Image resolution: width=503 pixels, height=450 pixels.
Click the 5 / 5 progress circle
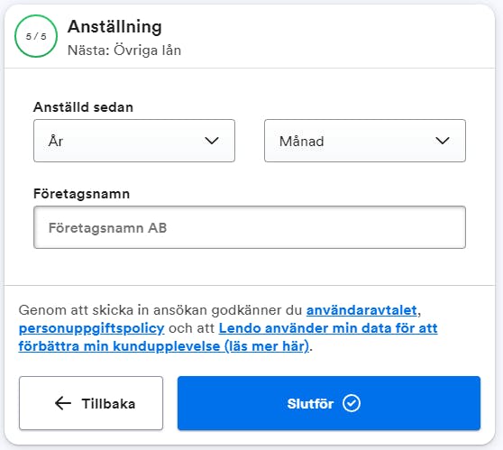(x=36, y=36)
